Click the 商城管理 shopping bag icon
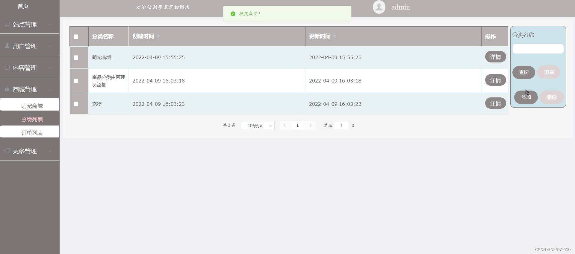The height and width of the screenshot is (254, 575). point(7,89)
